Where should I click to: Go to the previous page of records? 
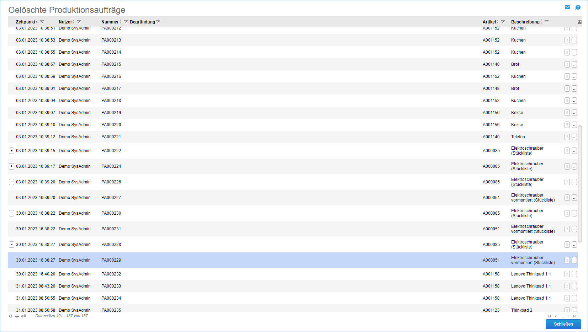556,316
